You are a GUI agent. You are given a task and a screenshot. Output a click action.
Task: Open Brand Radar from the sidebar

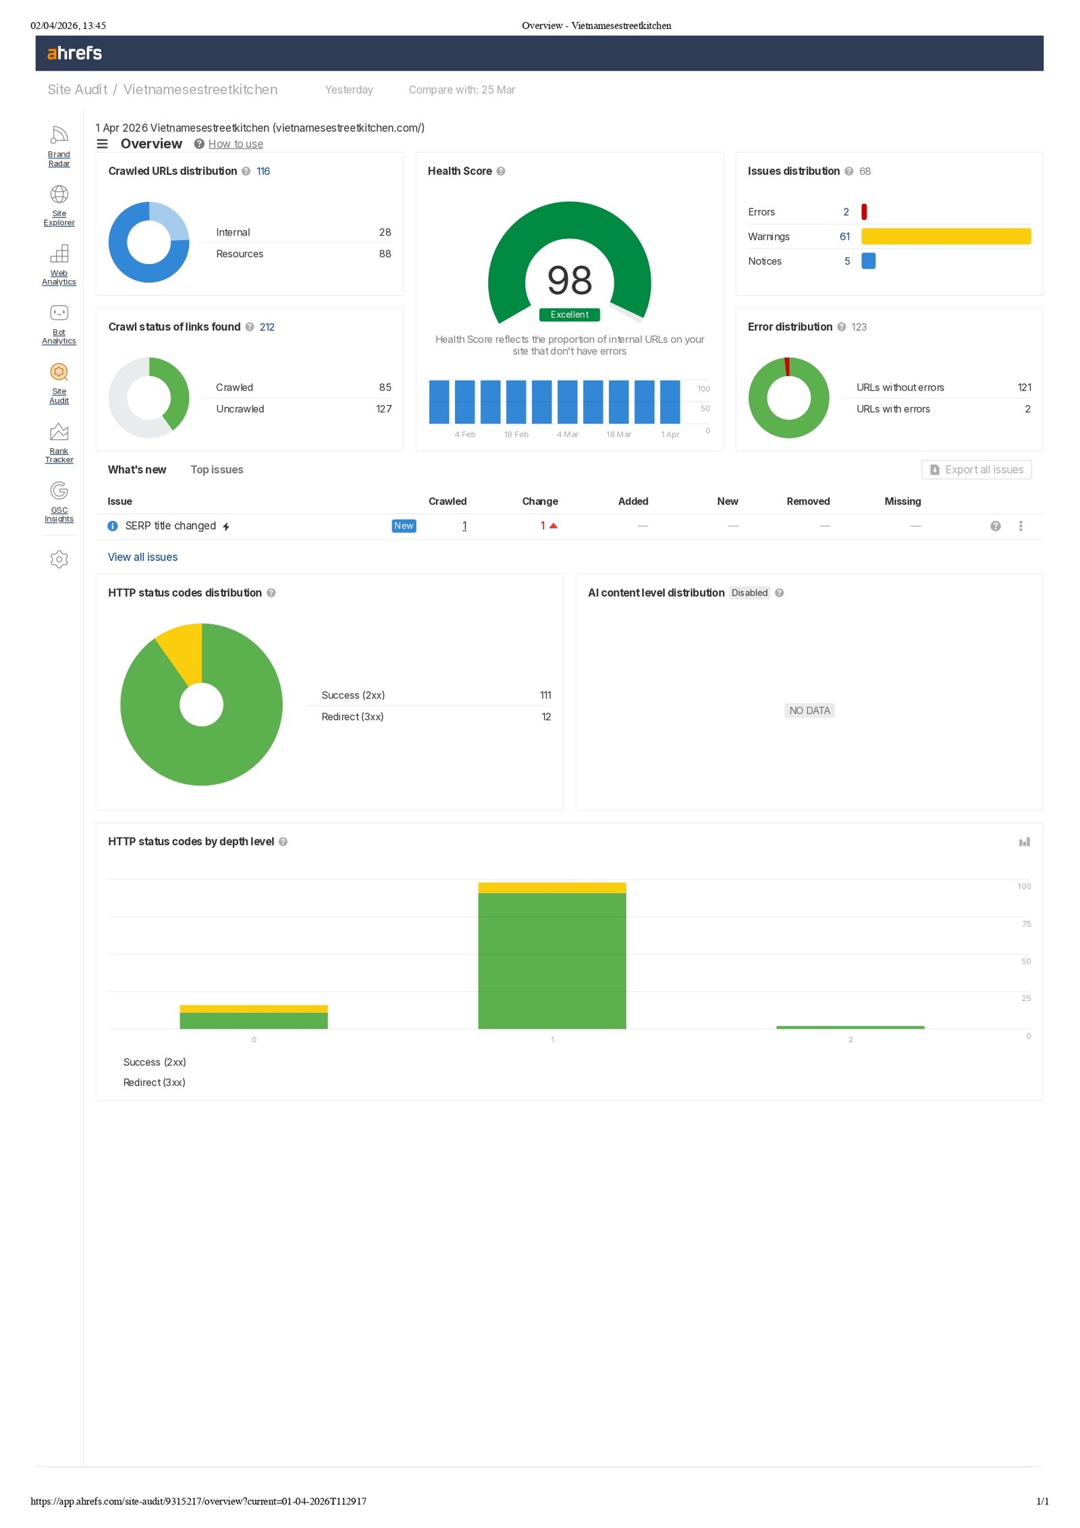59,146
